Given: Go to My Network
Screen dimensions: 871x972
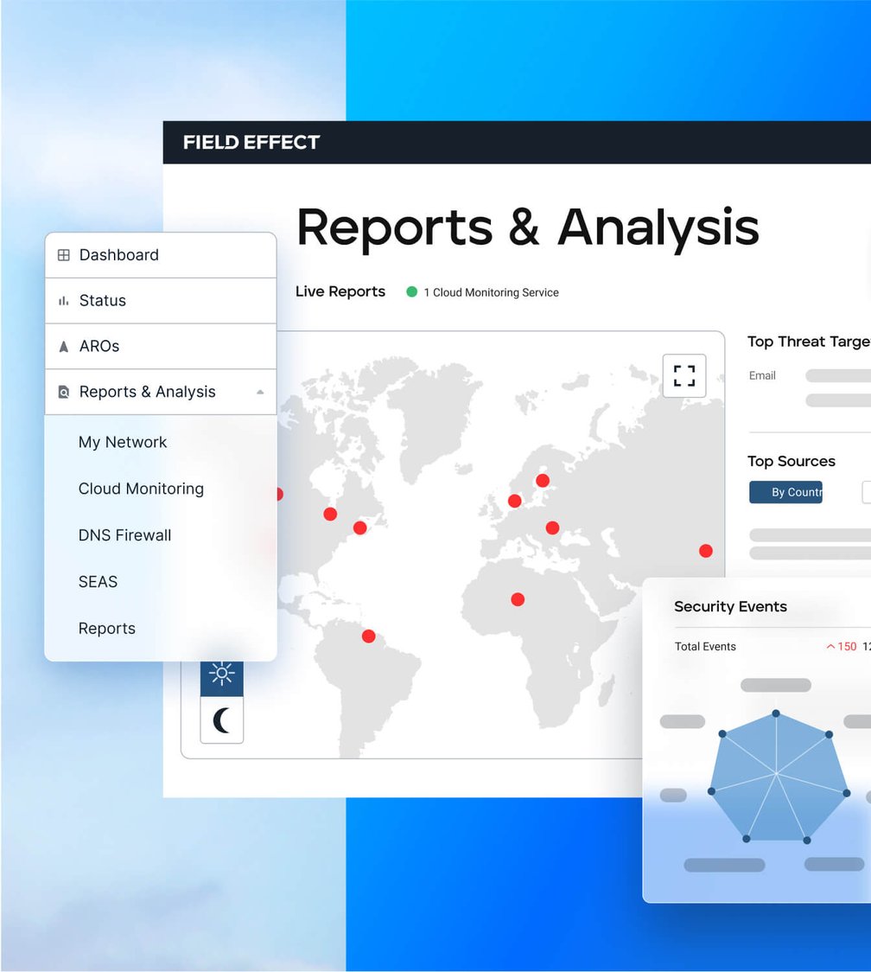Looking at the screenshot, I should coord(123,442).
